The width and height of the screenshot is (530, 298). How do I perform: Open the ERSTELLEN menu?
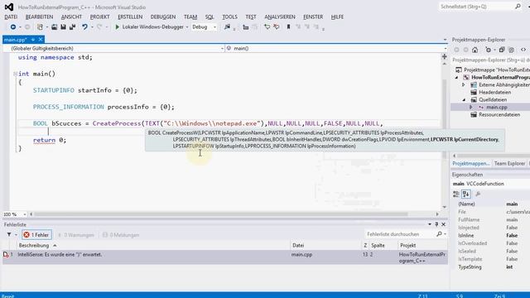130,17
